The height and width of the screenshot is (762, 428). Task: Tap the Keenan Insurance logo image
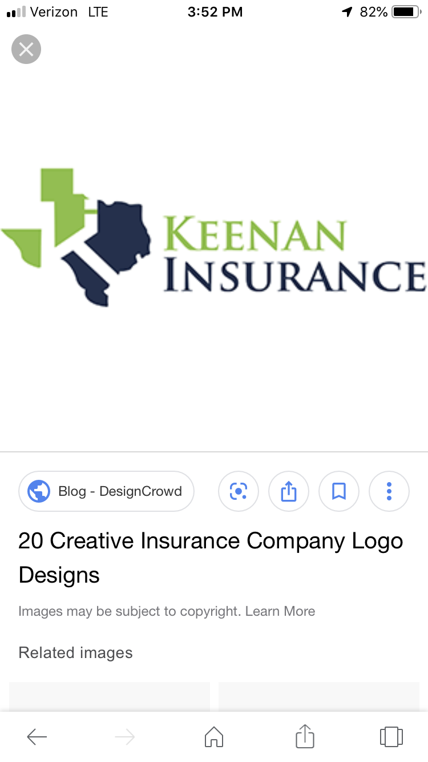pos(214,237)
